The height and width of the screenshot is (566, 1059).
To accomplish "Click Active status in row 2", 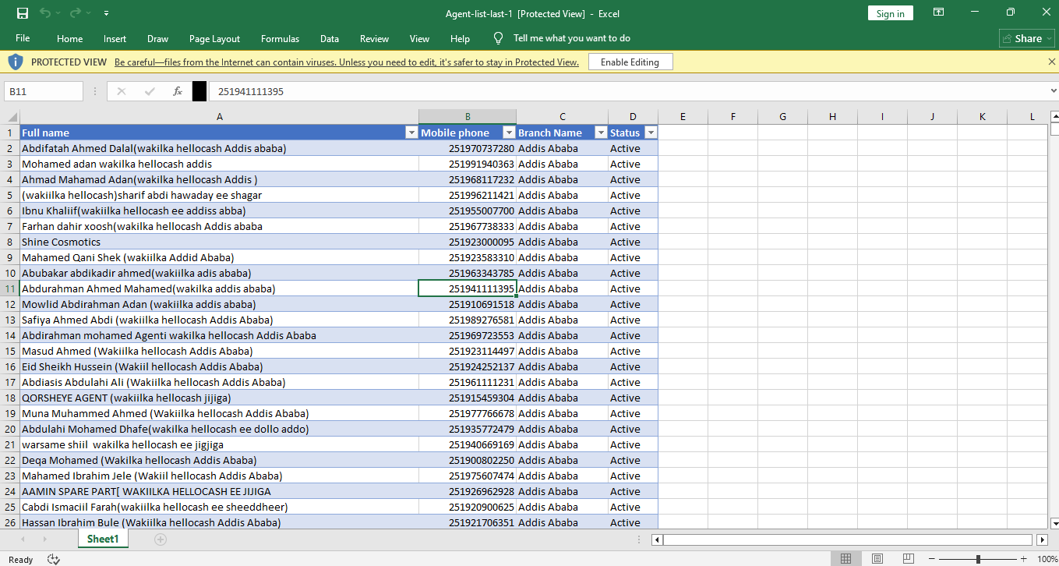I will 633,148.
